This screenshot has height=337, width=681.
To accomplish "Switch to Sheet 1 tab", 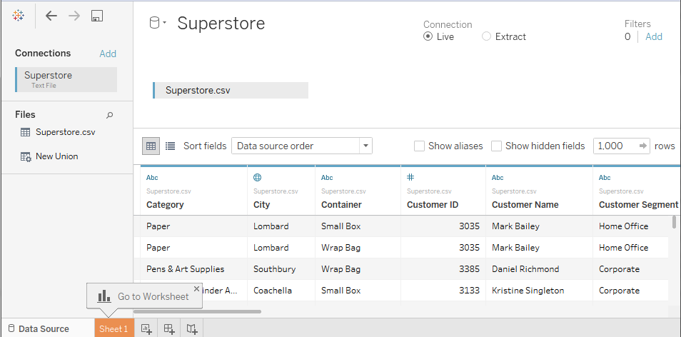I will point(113,328).
